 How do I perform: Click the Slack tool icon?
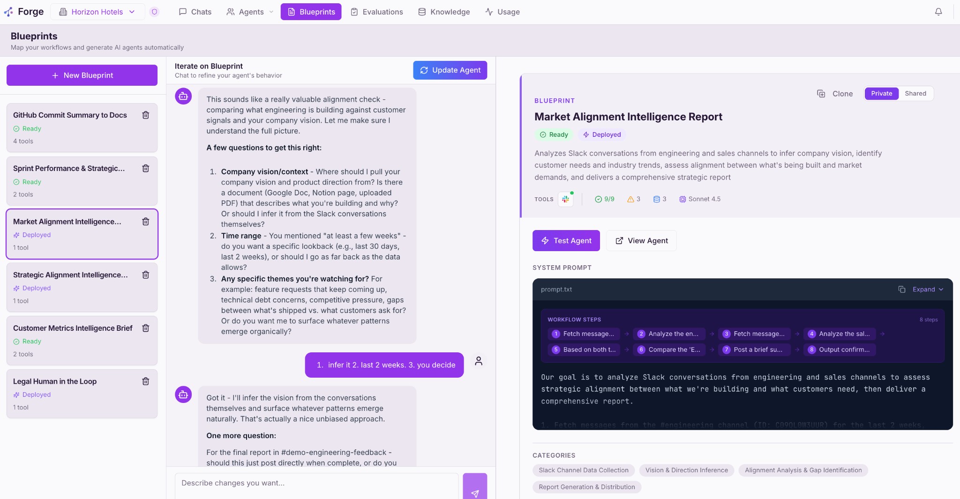(x=566, y=199)
